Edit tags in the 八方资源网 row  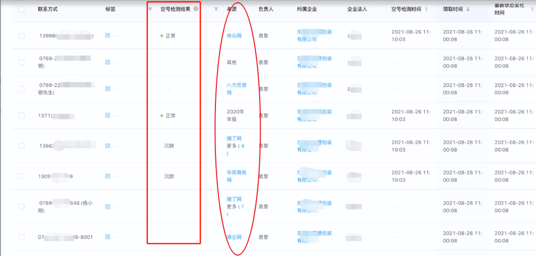click(108, 89)
